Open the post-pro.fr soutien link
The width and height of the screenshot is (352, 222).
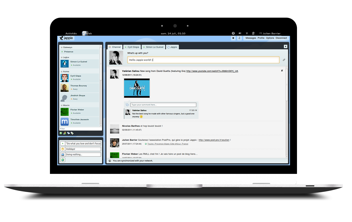214,140
